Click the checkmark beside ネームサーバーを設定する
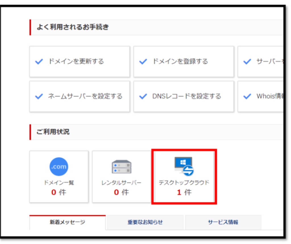Screen dimensions: 291x244 (x=38, y=96)
